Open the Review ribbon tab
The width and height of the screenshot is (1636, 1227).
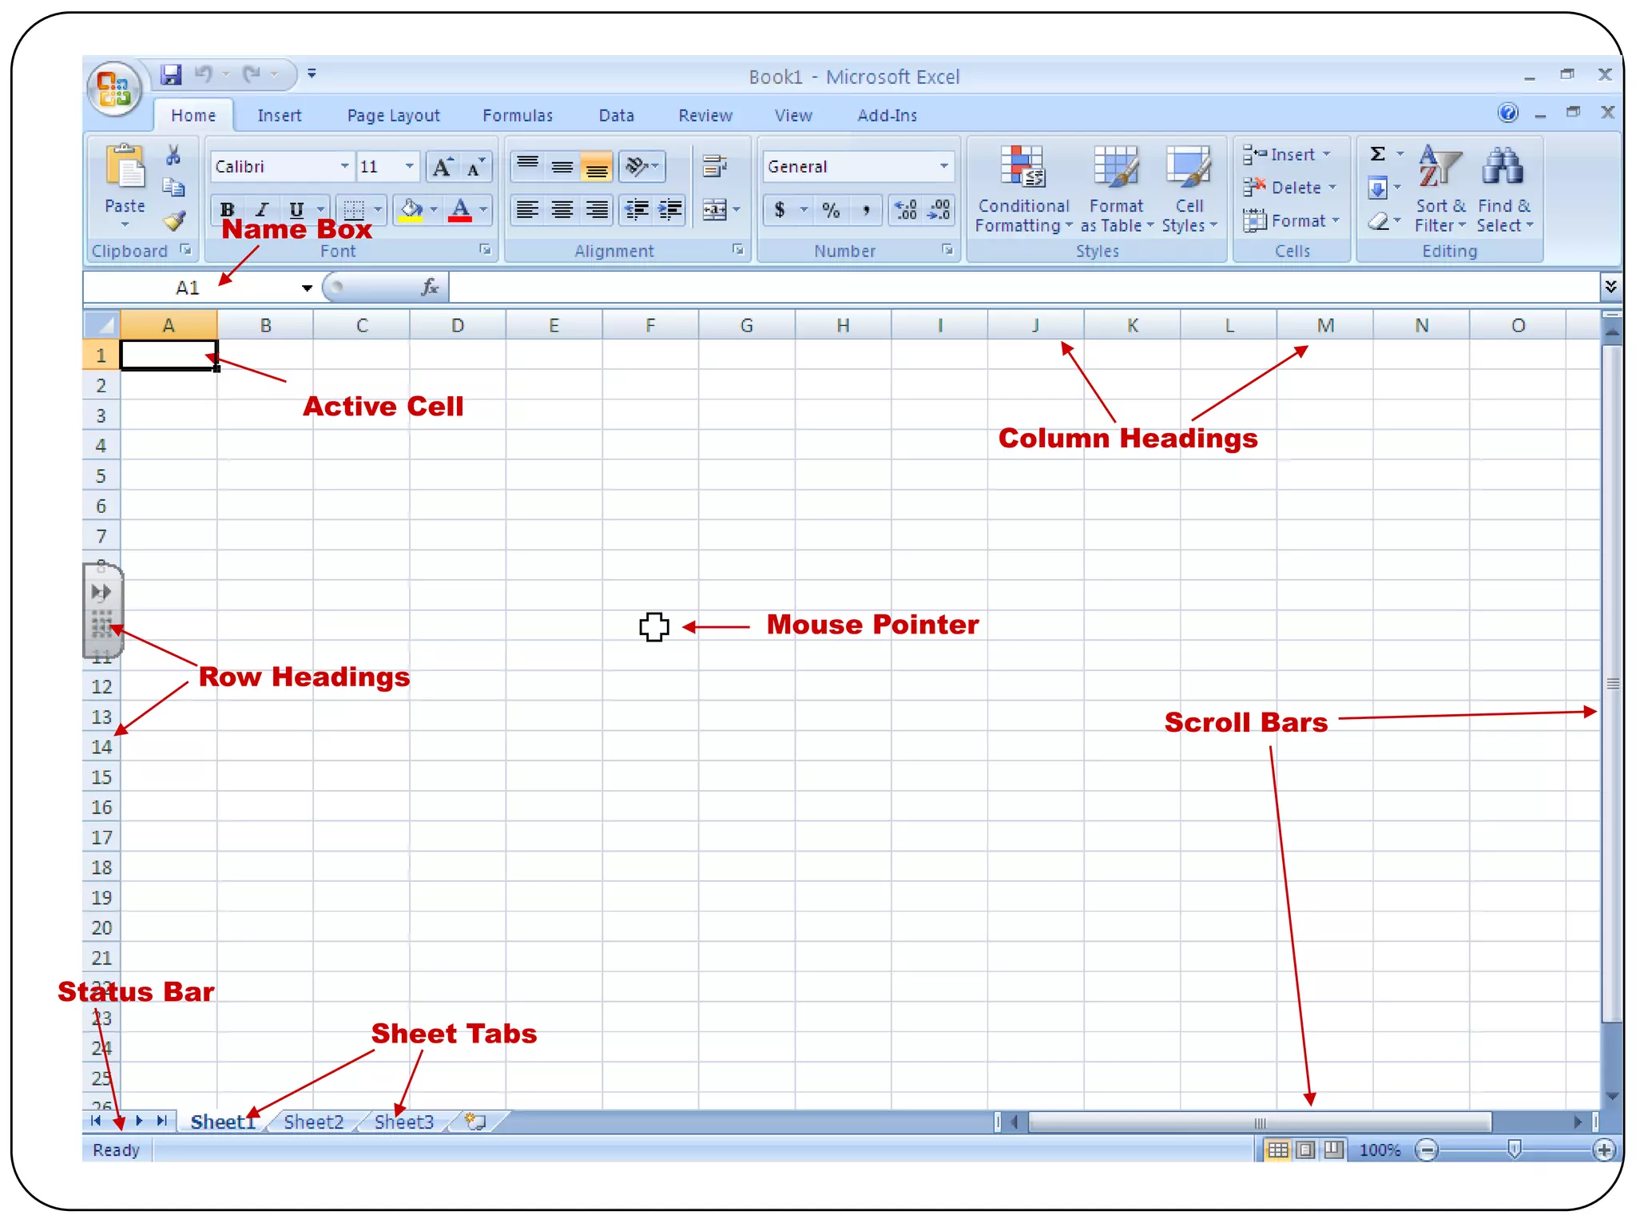[705, 116]
